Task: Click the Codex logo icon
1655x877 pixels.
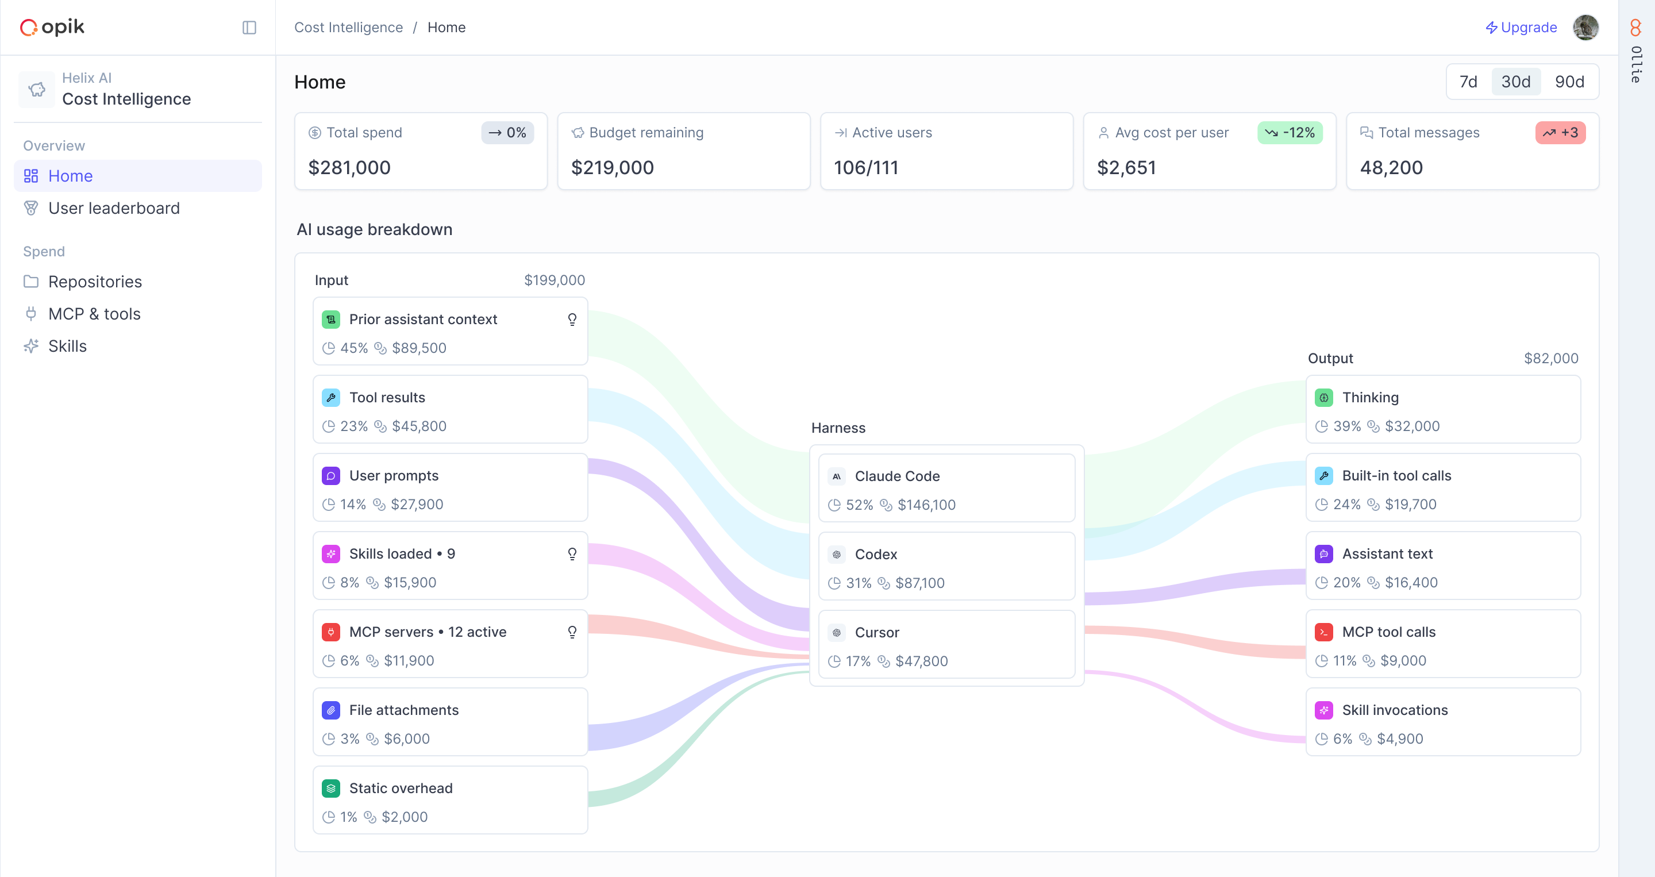Action: [x=837, y=555]
